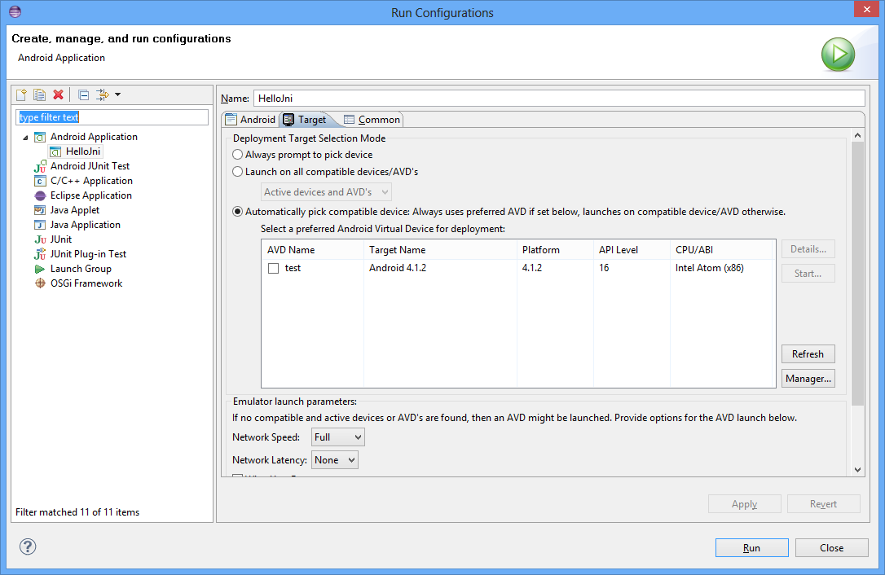Select the Java Applet configuration type
The width and height of the screenshot is (885, 575).
point(74,210)
